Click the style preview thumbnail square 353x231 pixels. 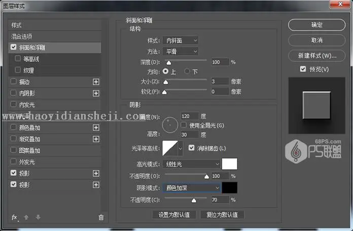(316, 105)
